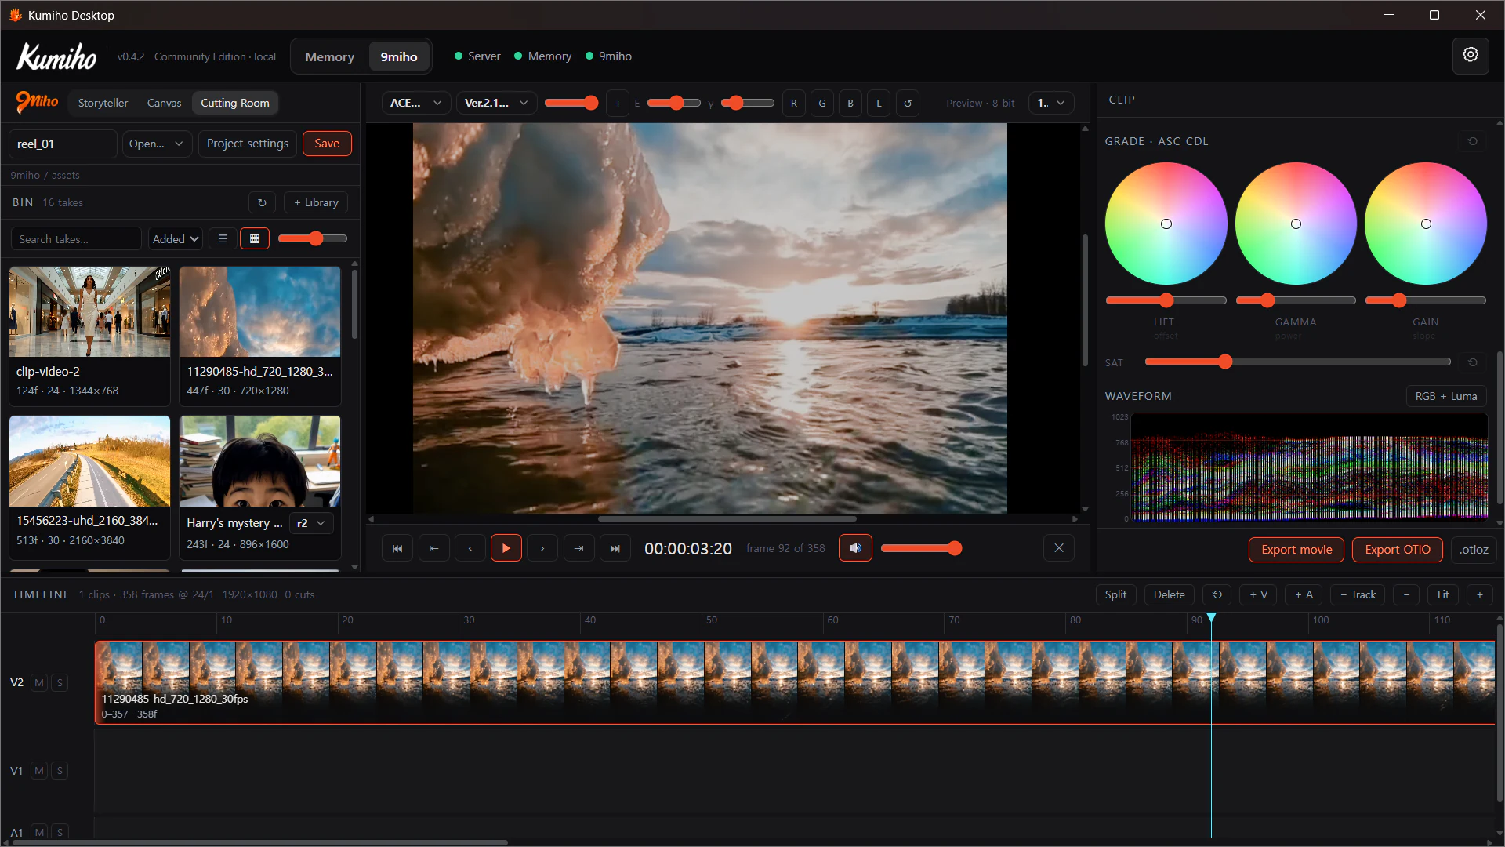
Task: Toggle green channel G view
Action: coord(822,103)
